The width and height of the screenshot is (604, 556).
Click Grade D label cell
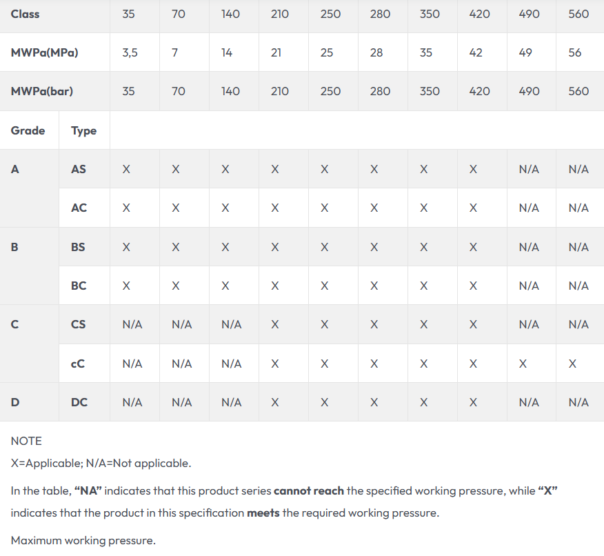tap(15, 402)
